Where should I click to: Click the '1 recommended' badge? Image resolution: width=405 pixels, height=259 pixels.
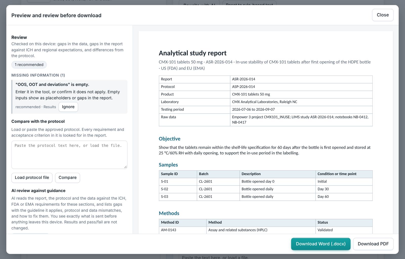29,65
